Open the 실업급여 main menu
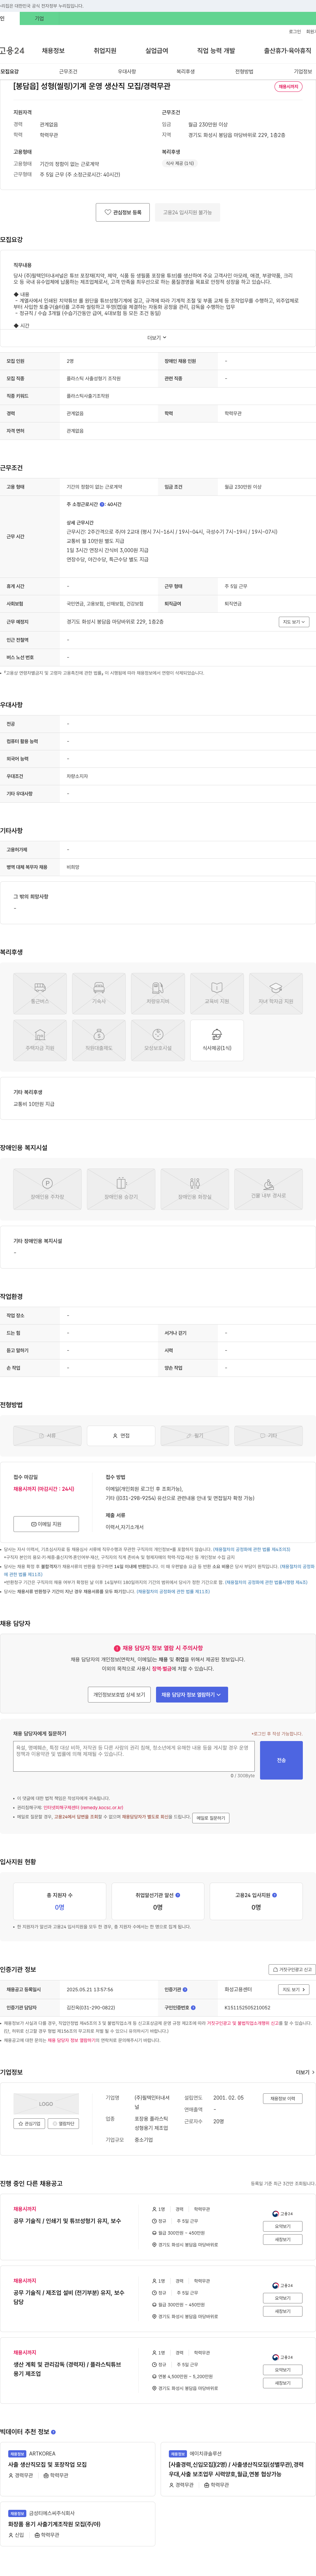Viewport: 316px width, 2576px height. coord(157,50)
